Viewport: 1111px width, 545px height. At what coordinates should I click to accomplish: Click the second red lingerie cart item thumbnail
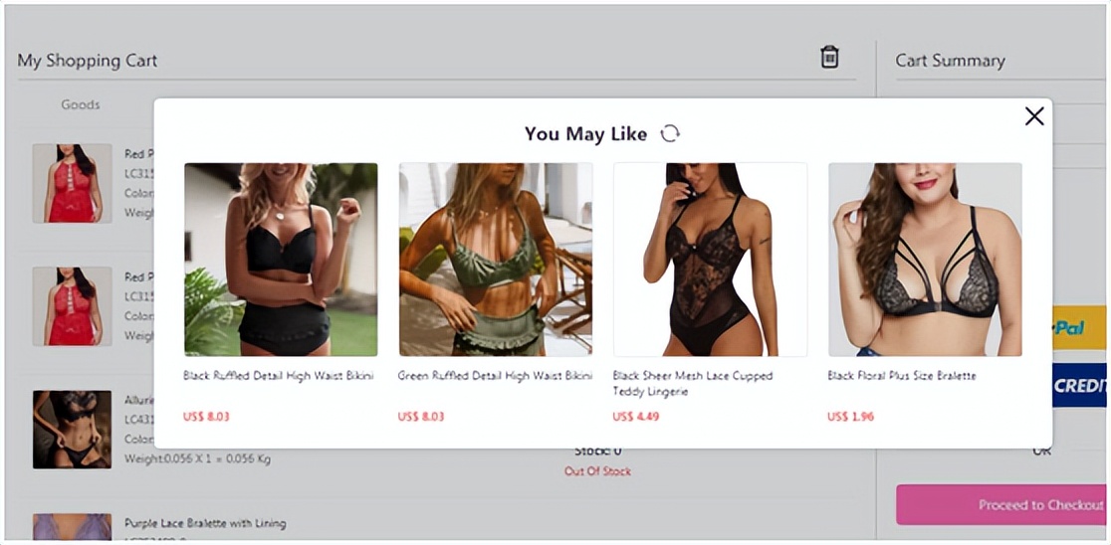[73, 305]
